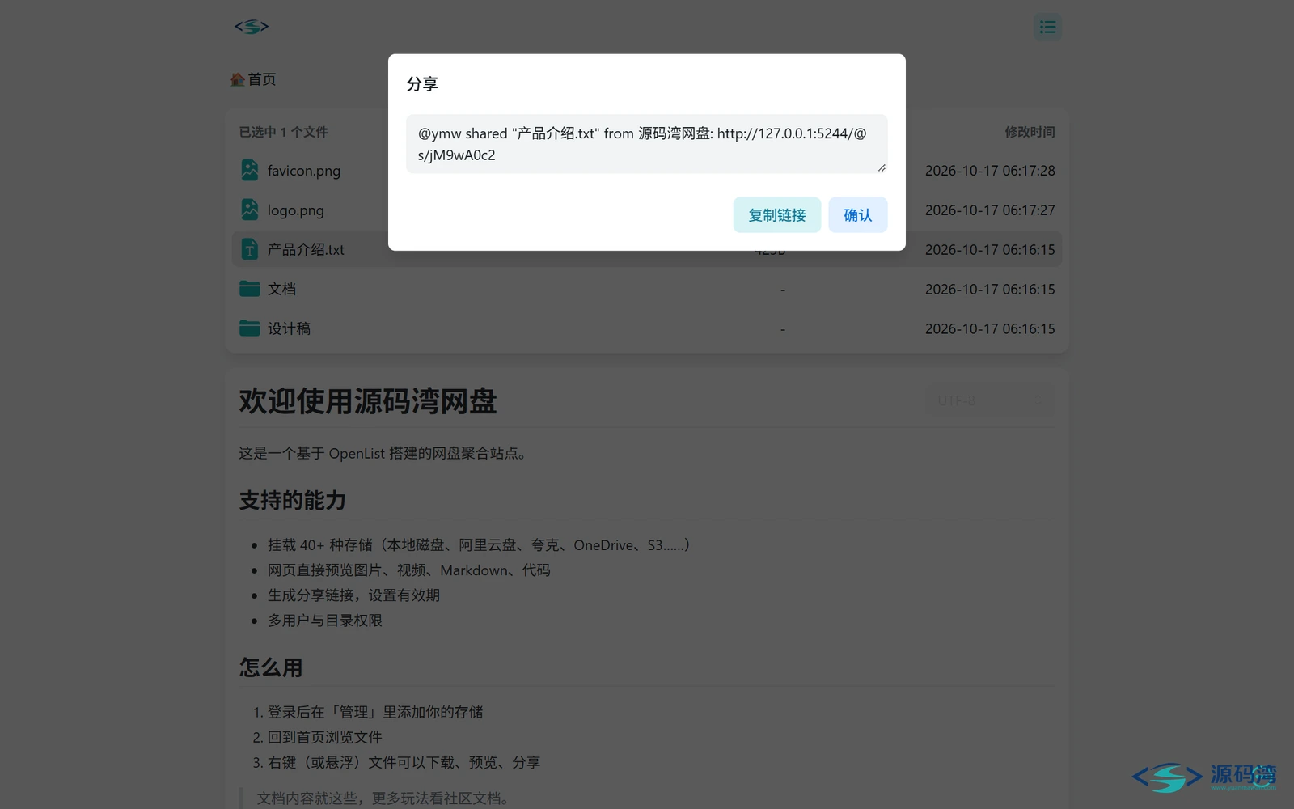1294x809 pixels.
Task: Click inside the share link text box
Action: click(x=646, y=144)
